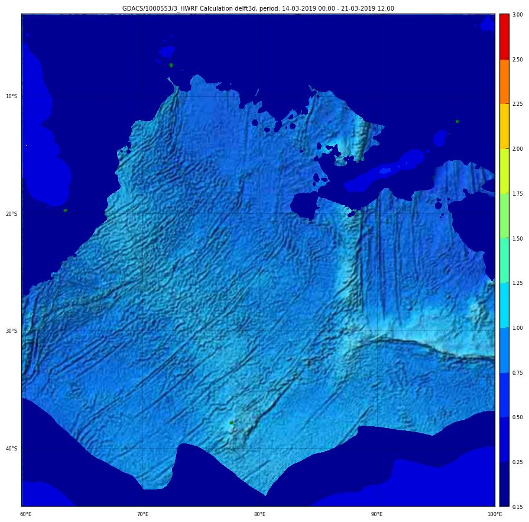The width and height of the screenshot is (529, 522).
Task: Click the 10°S latitude label
Action: (x=11, y=96)
